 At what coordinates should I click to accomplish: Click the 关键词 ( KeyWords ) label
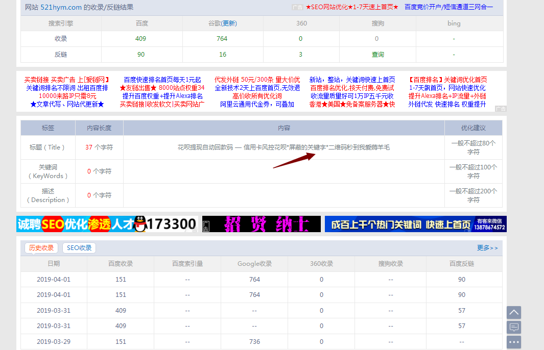(x=48, y=171)
